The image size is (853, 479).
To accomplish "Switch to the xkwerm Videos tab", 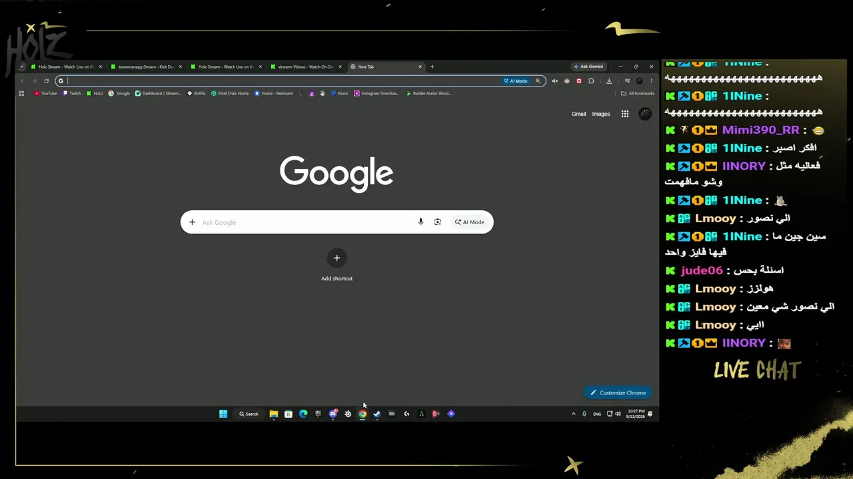I will coord(306,67).
